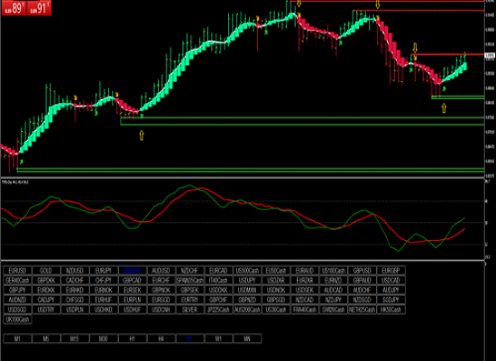Select the GOLD symbol button
Viewport: 496px width, 361px height.
point(46,271)
